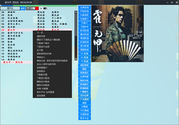Open the 80 歌曲 category
179x125 pixels.
(84, 57)
